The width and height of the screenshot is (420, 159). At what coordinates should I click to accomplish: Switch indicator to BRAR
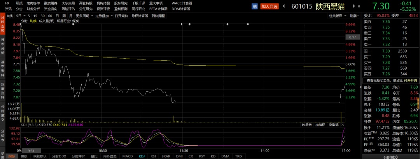[166, 156]
